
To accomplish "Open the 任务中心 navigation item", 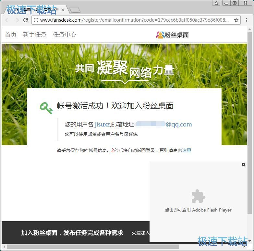I will (x=65, y=34).
